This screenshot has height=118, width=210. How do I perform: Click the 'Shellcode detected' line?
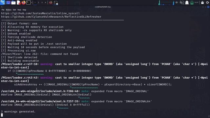(19, 57)
